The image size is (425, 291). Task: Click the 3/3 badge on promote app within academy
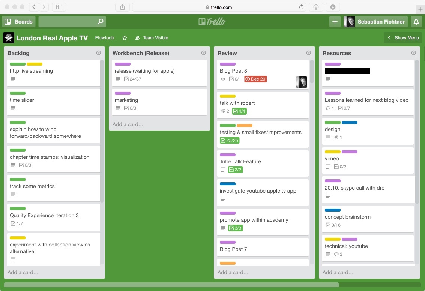tap(236, 228)
